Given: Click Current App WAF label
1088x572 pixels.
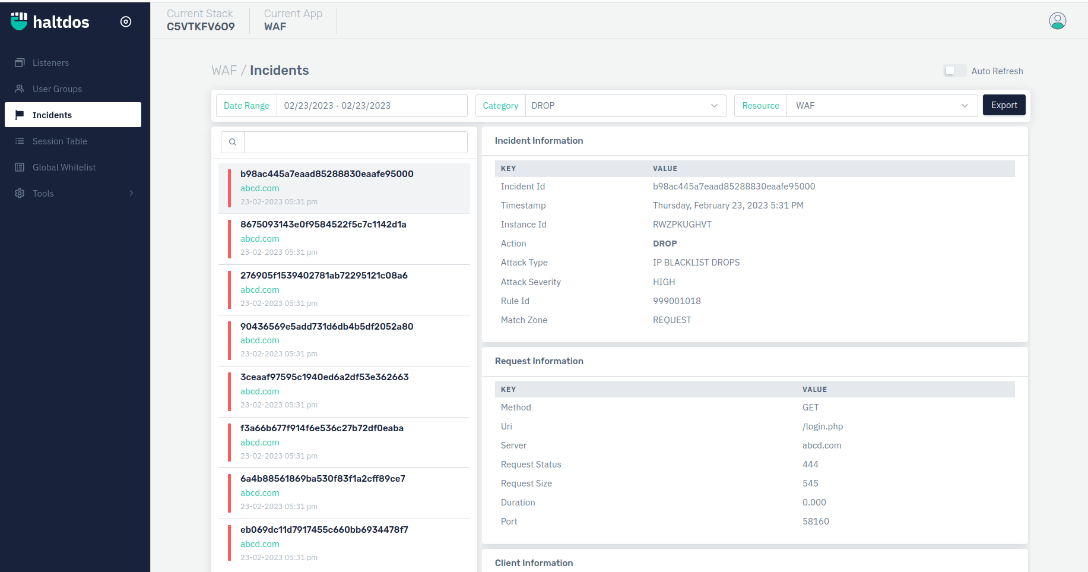Looking at the screenshot, I should click(x=293, y=20).
